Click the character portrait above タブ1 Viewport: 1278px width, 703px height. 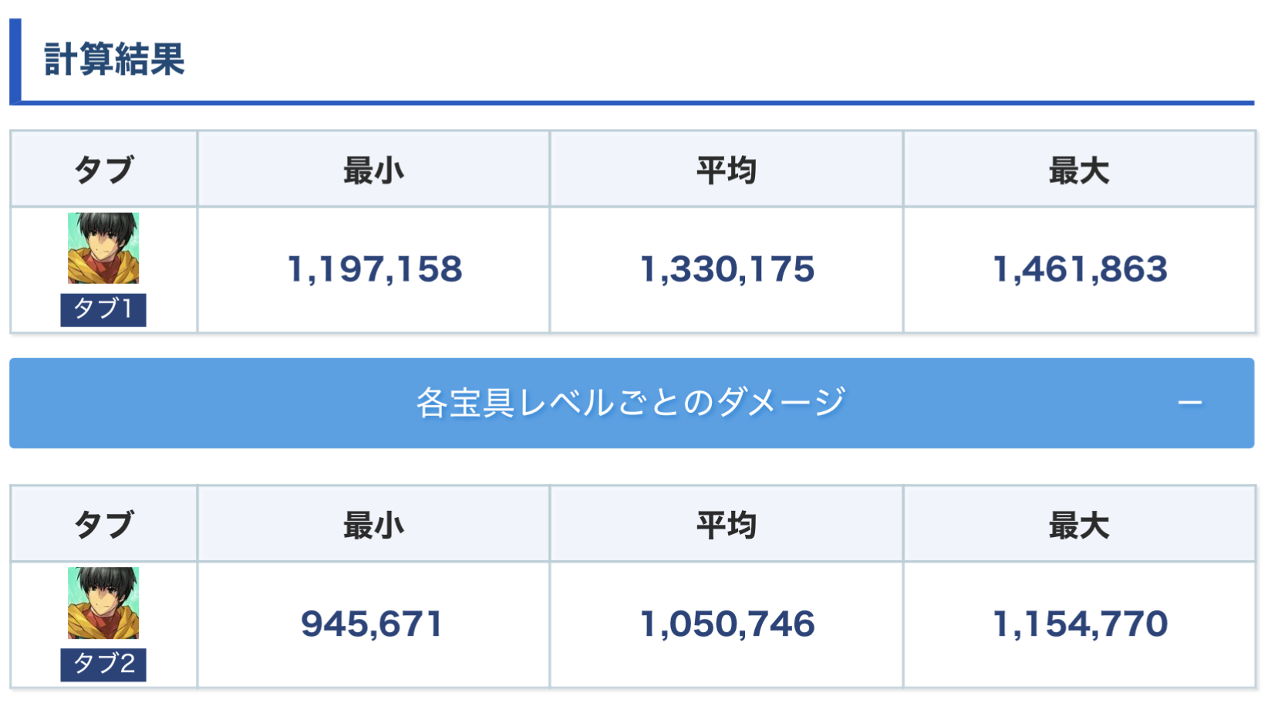tap(103, 248)
